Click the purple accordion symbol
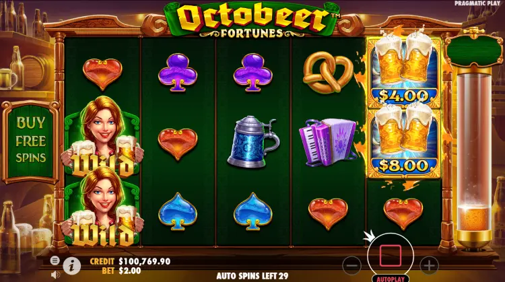505x282 pixels. [x=328, y=142]
